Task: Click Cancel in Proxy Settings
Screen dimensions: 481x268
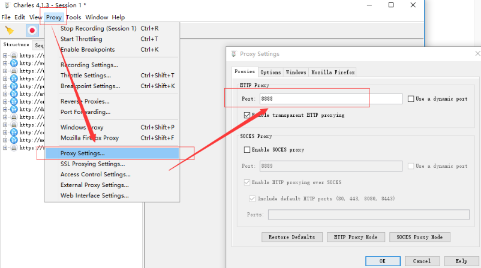Action: [x=422, y=261]
